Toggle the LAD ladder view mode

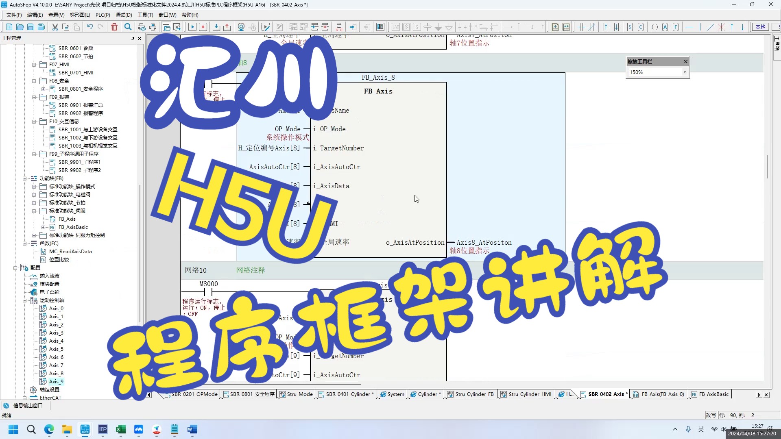pyautogui.click(x=395, y=27)
